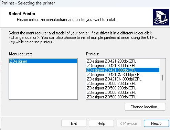Open the Change location dialog

[x=145, y=107]
